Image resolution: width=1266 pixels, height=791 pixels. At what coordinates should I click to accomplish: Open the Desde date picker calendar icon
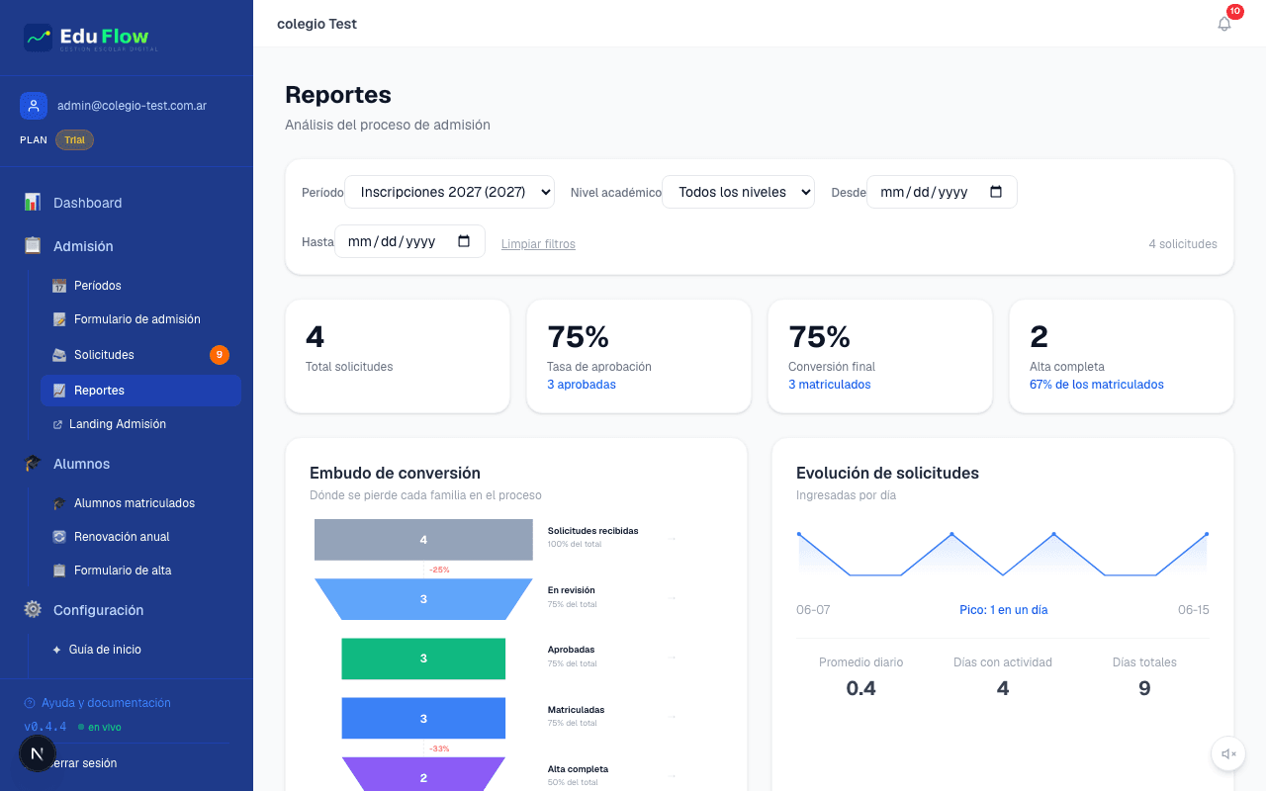pyautogui.click(x=996, y=192)
